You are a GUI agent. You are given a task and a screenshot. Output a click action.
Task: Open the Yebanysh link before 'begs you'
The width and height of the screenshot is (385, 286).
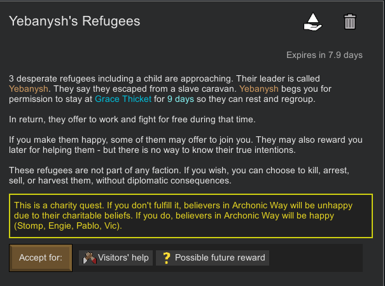coord(259,89)
